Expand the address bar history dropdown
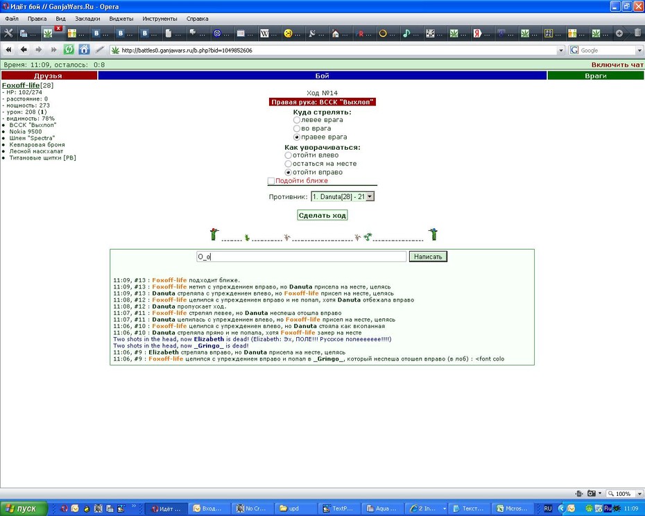Screen dimensions: 645x516 [560, 50]
